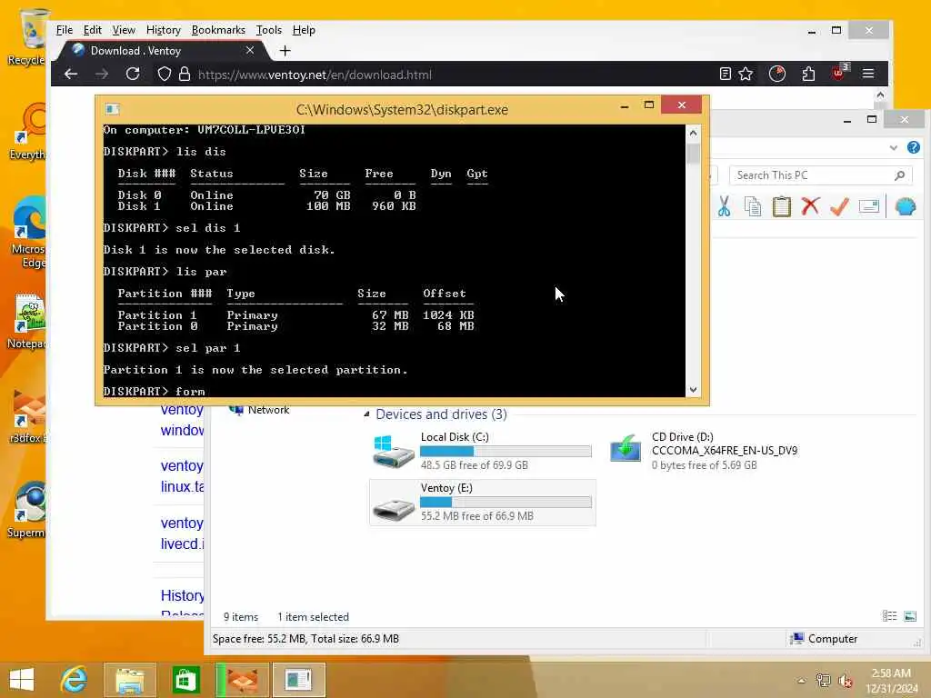The height and width of the screenshot is (698, 931).
Task: Open the Tools menu in browser
Action: pos(269,30)
